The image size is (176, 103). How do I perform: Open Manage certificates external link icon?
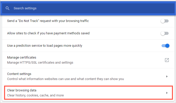(167, 60)
